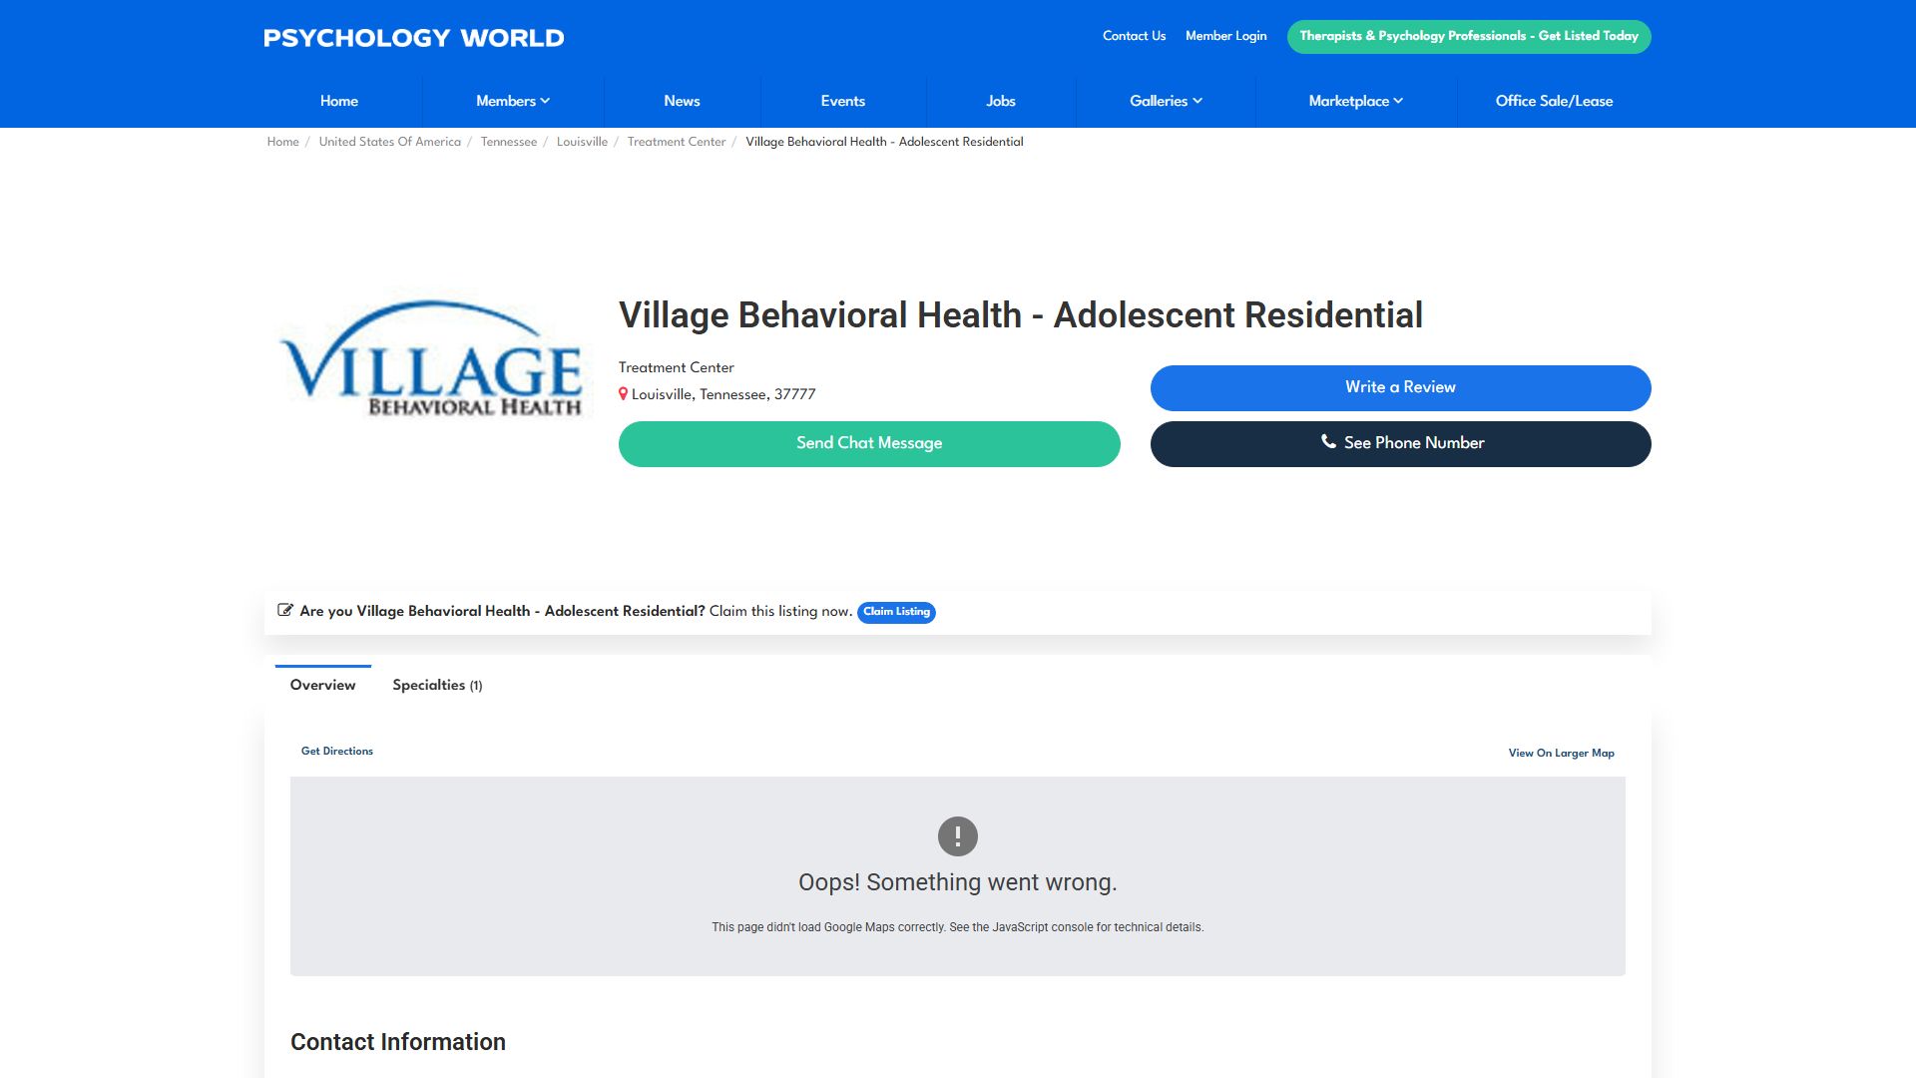Click the United States Of America breadcrumb

(389, 142)
